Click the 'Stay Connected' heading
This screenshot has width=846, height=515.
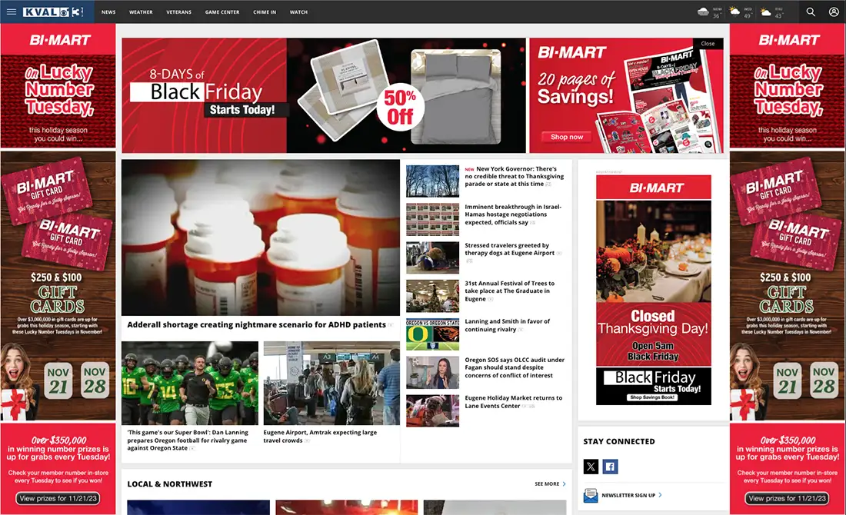(619, 441)
